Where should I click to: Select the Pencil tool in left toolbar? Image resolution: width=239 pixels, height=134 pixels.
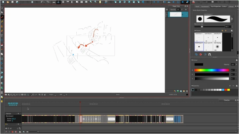(x=2, y=22)
